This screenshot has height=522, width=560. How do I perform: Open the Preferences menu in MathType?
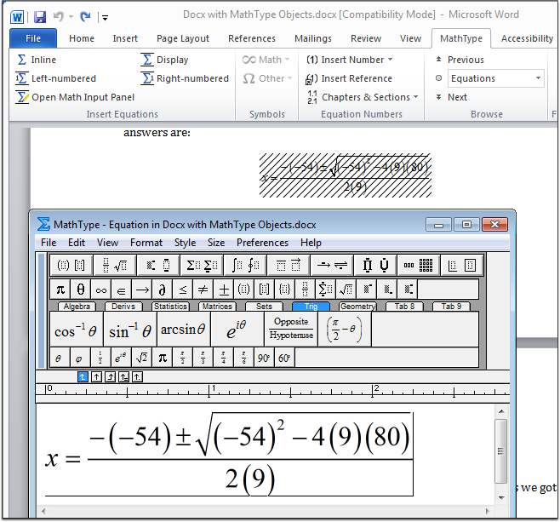tap(262, 243)
